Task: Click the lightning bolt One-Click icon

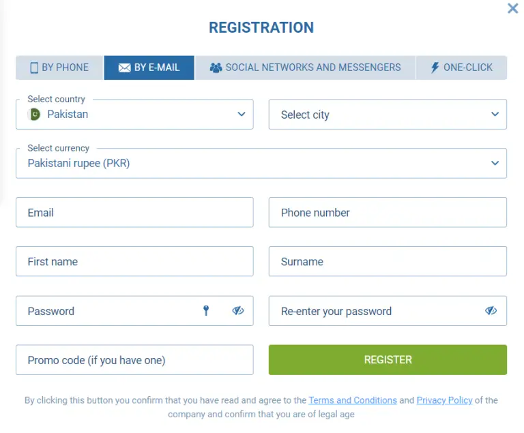Action: pyautogui.click(x=435, y=68)
